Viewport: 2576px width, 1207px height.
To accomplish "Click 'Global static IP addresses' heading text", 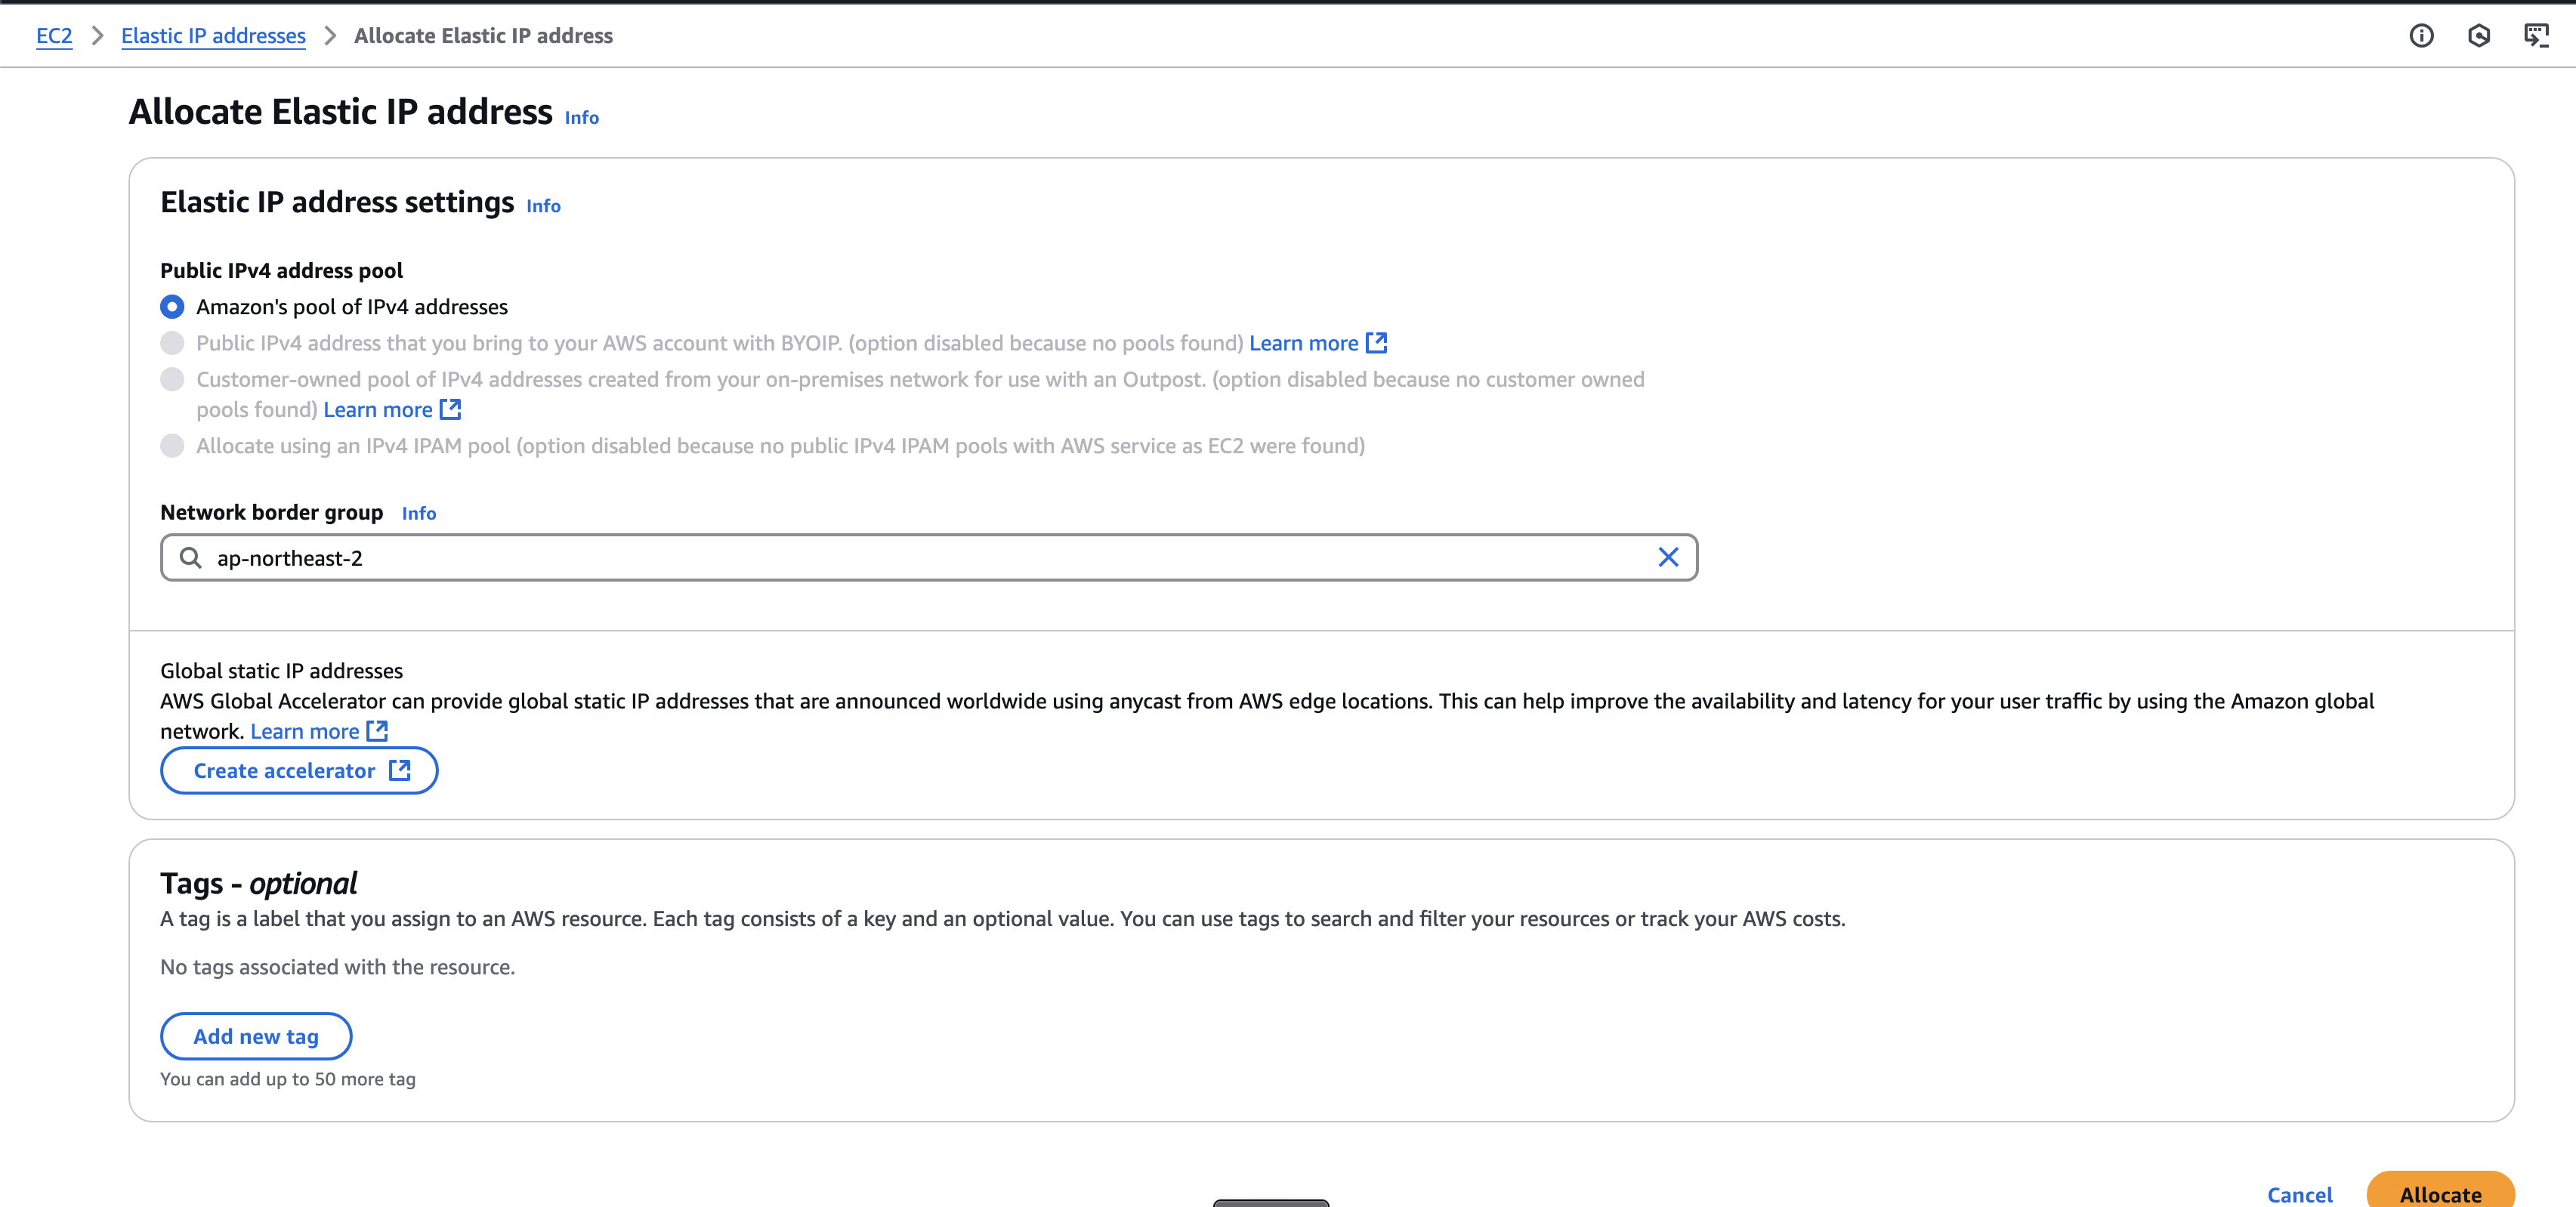I will (x=281, y=670).
